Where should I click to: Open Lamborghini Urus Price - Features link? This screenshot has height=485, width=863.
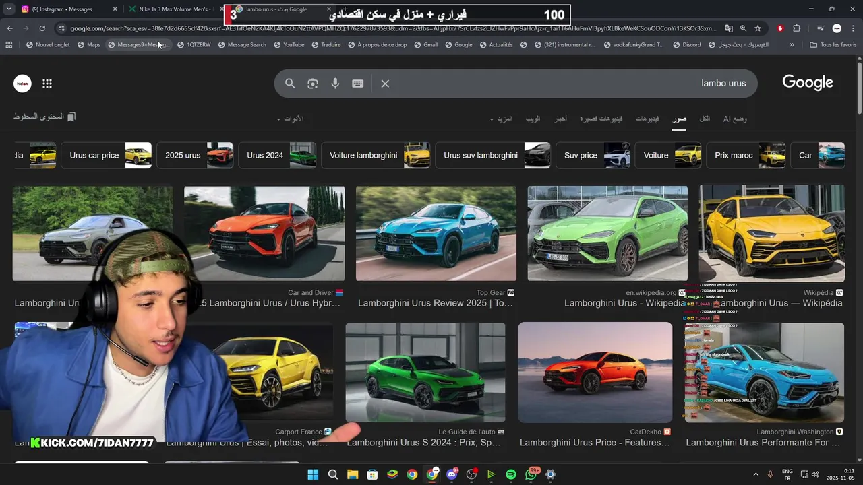[x=595, y=443]
